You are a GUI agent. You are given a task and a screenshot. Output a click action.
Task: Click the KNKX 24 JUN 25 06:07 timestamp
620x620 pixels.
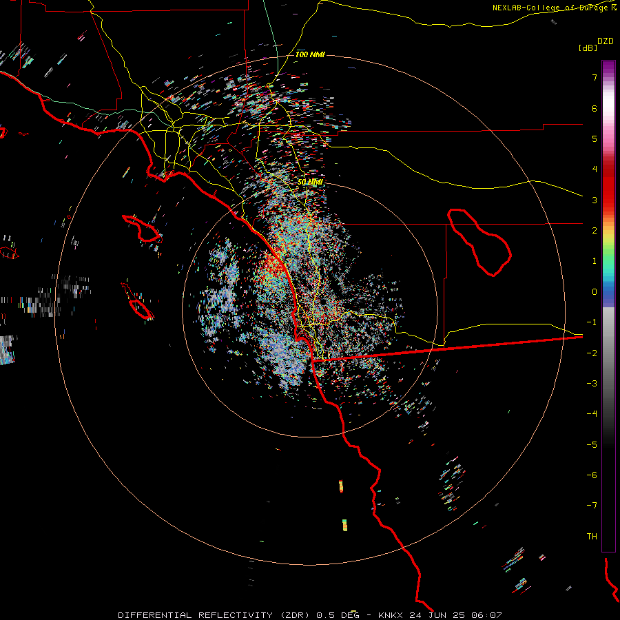[440, 615]
